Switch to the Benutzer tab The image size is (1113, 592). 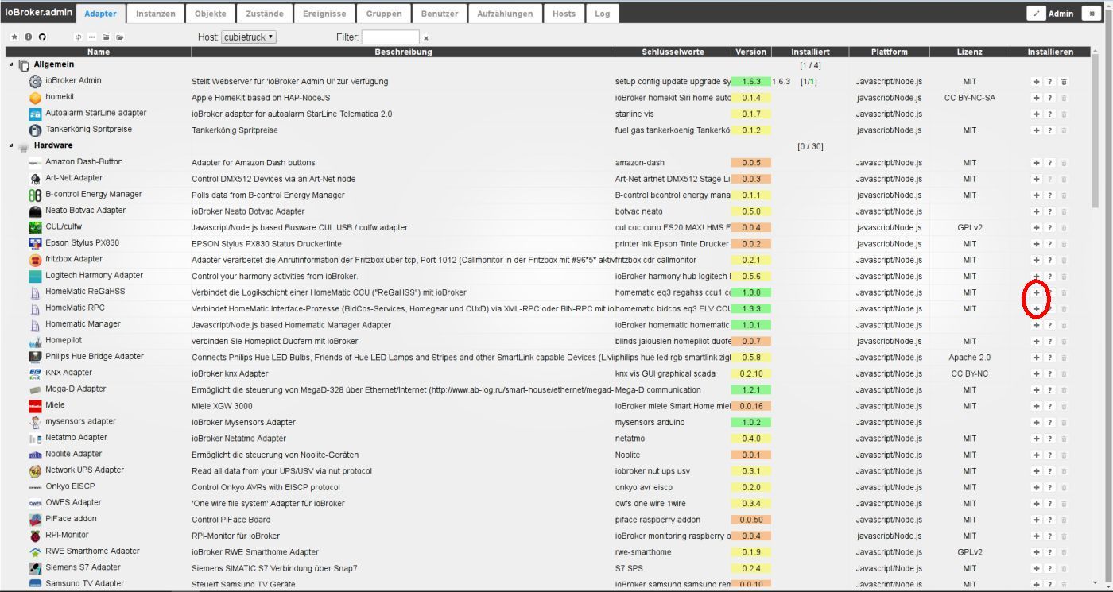click(x=440, y=14)
